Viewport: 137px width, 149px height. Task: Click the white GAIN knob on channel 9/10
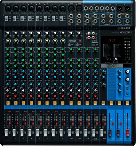click(71, 33)
